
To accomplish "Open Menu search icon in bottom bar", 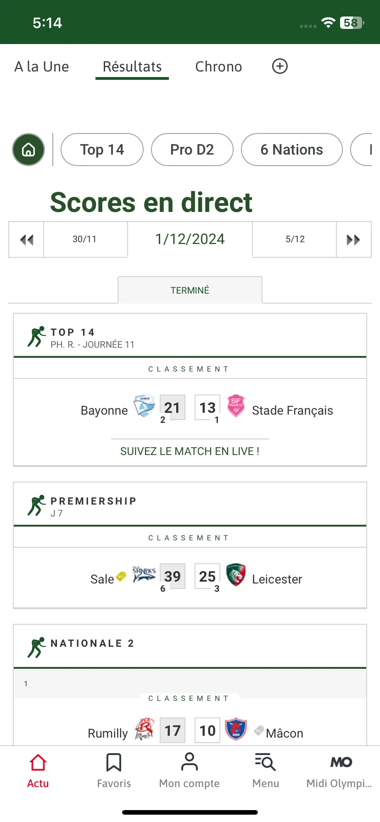I will 265,762.
